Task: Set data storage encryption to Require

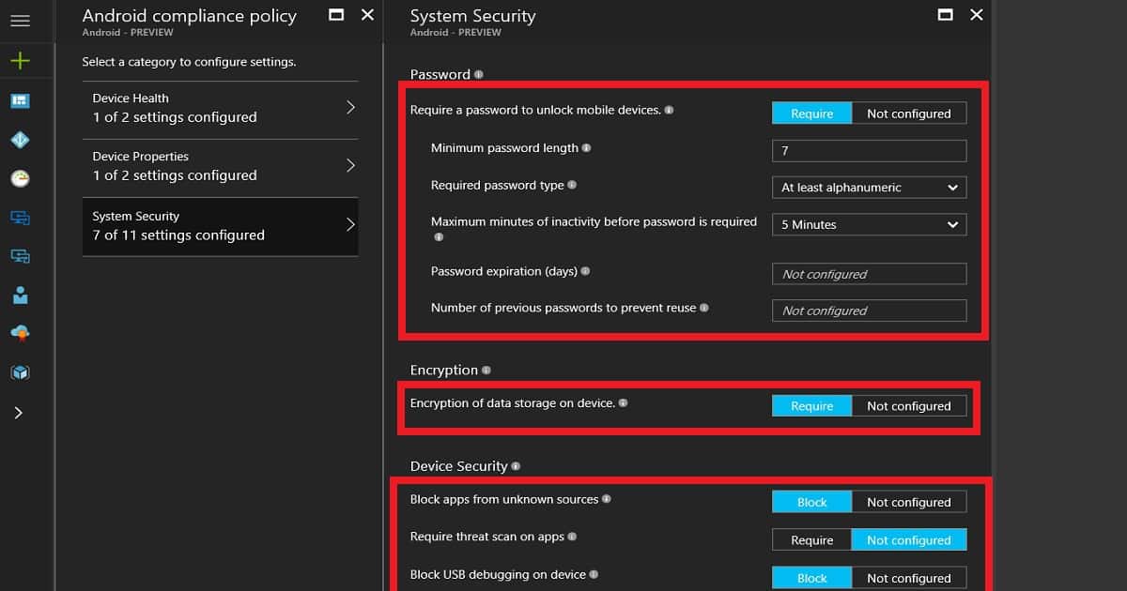Action: coord(811,406)
